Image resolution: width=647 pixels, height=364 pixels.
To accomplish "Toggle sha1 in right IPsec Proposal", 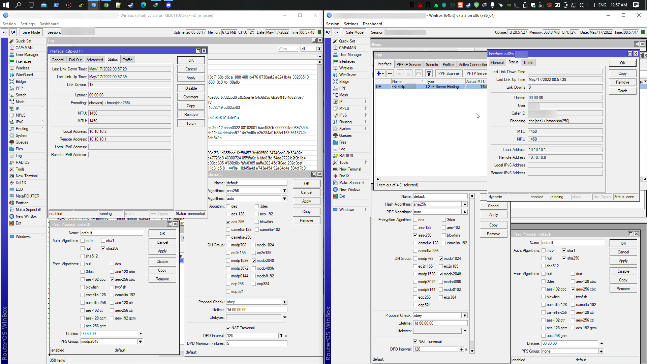I will (564, 250).
